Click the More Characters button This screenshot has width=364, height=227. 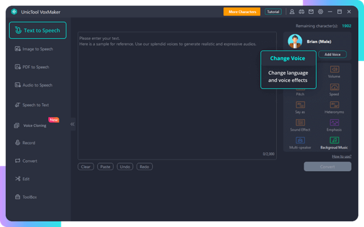tap(242, 12)
